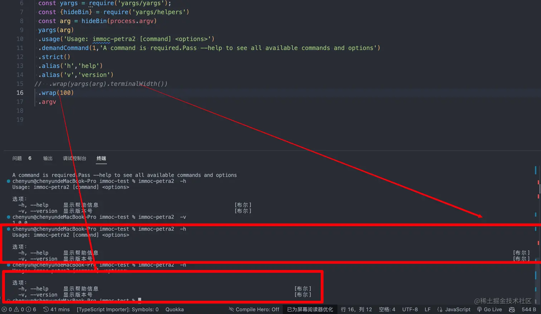Change indentation via 空格: 4

coord(387,309)
